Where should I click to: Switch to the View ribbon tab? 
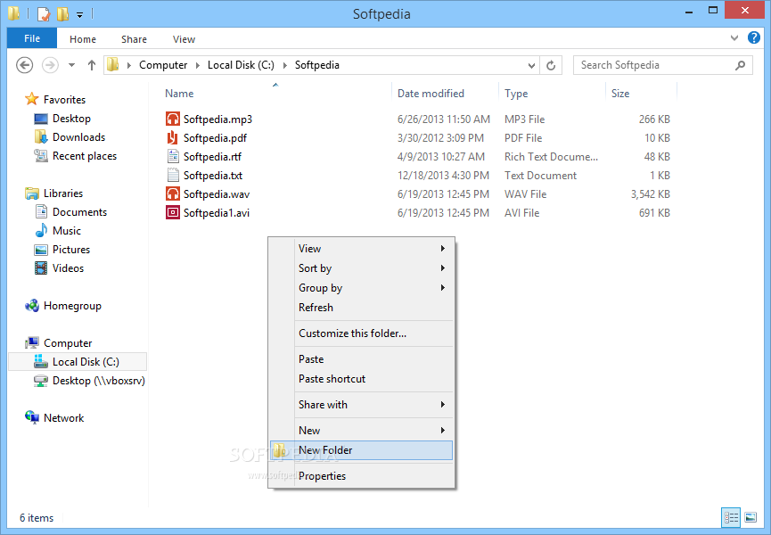pyautogui.click(x=184, y=39)
